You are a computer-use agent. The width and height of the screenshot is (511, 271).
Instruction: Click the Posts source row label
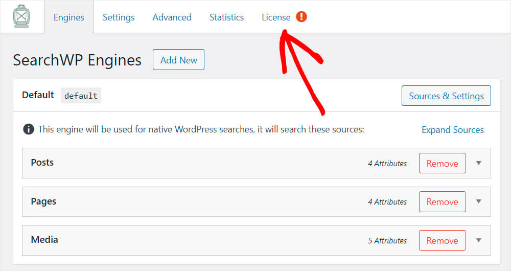[x=42, y=163]
